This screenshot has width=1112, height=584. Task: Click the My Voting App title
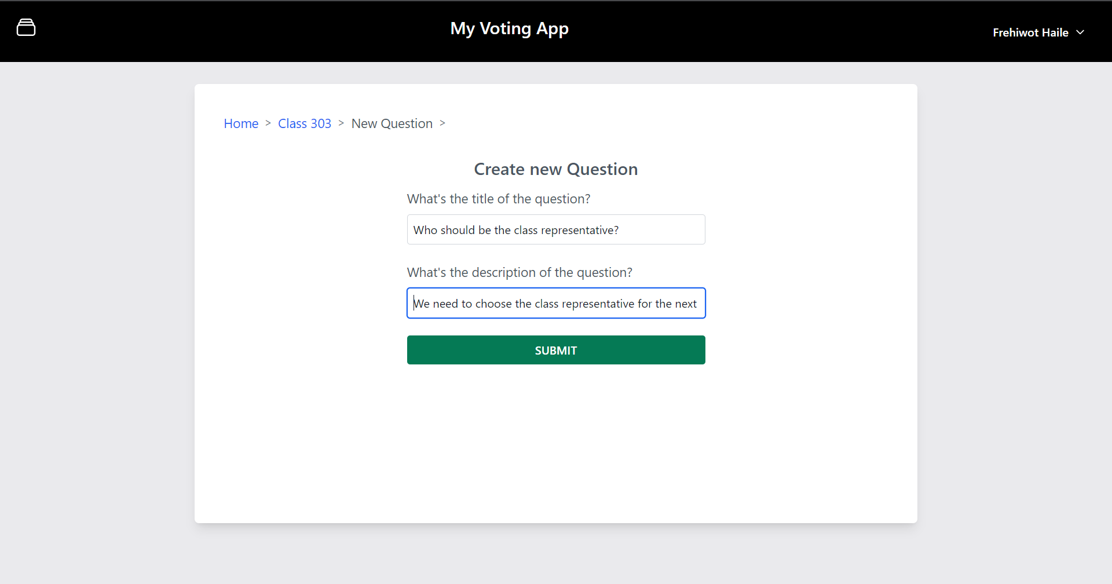point(509,28)
